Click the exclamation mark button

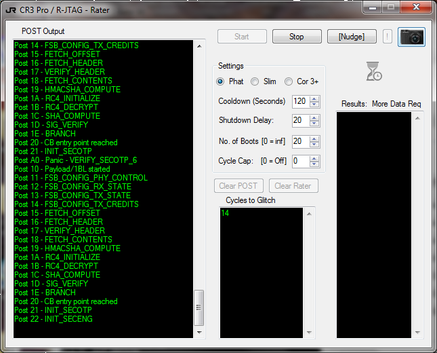pyautogui.click(x=387, y=37)
